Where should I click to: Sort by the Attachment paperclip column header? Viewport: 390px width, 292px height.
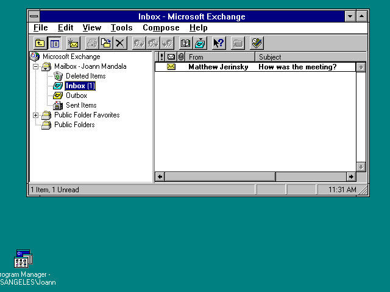tap(181, 57)
